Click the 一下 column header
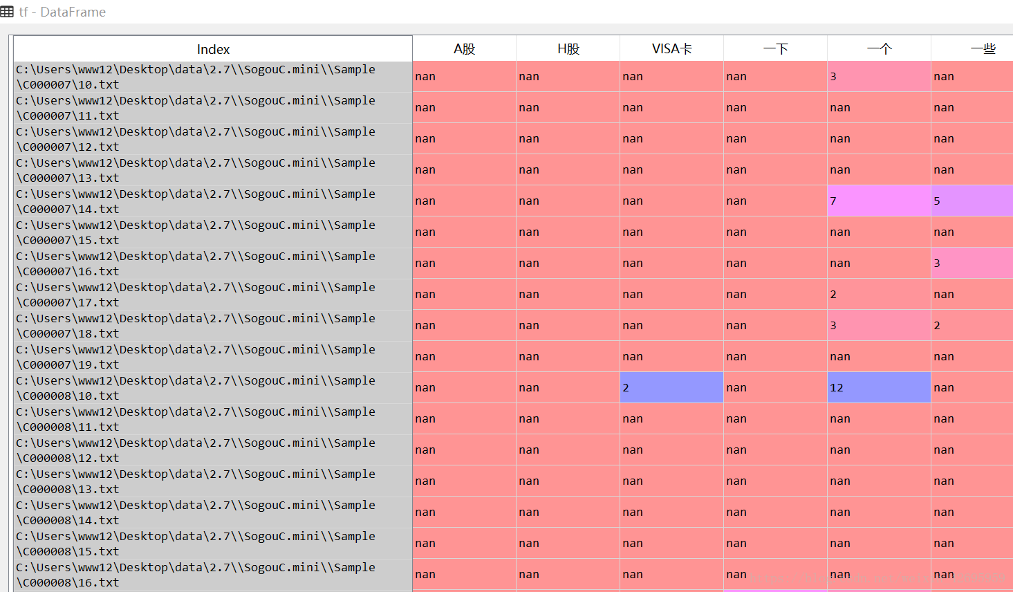 coord(776,49)
